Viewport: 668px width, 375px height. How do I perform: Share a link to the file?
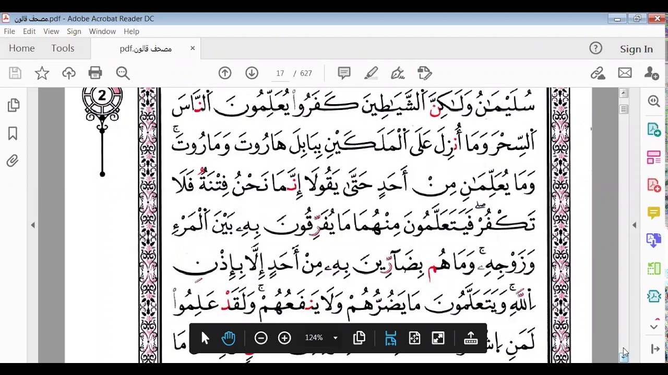point(598,73)
